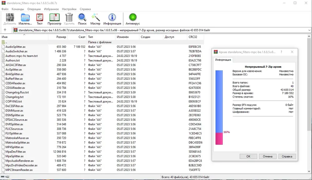Click the Извлечь (Extract) toolbar icon
The height and width of the screenshot is (180, 312).
(x=25, y=19)
